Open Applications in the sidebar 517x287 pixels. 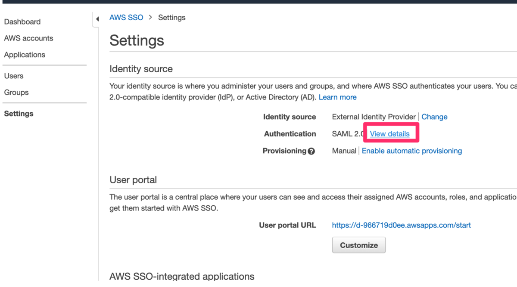tap(25, 55)
